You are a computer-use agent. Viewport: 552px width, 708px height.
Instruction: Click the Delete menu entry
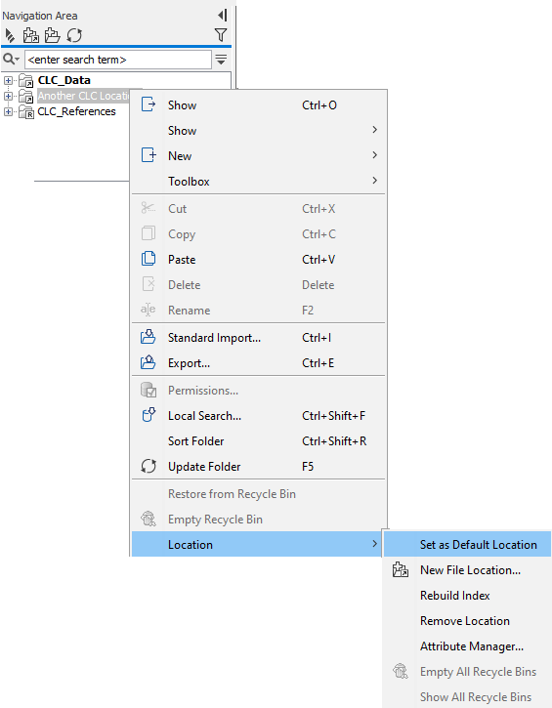click(x=258, y=285)
